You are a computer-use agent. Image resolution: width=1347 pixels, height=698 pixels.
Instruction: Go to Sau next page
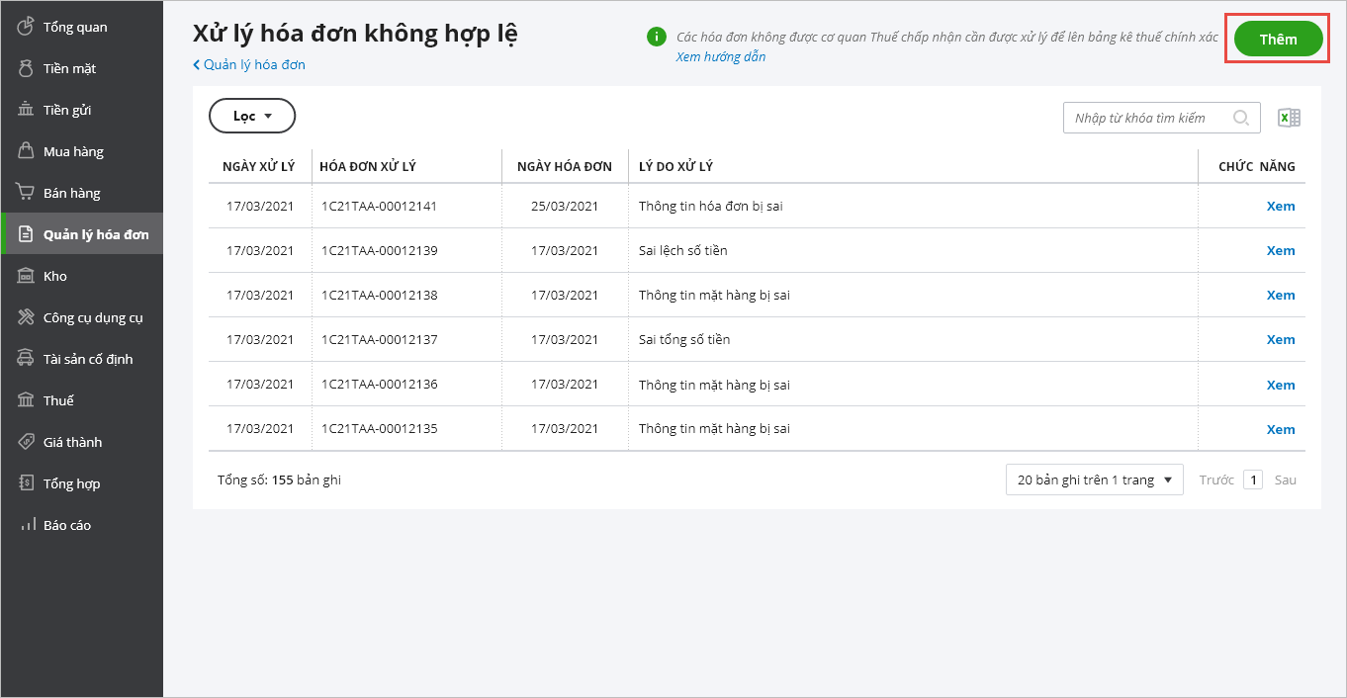(x=1285, y=480)
